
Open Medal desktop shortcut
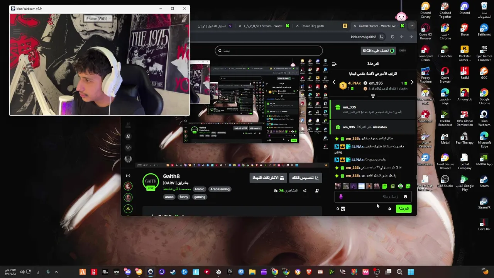click(445, 138)
